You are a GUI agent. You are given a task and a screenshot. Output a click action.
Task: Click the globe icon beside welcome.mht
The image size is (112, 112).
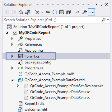pyautogui.click(x=20, y=110)
